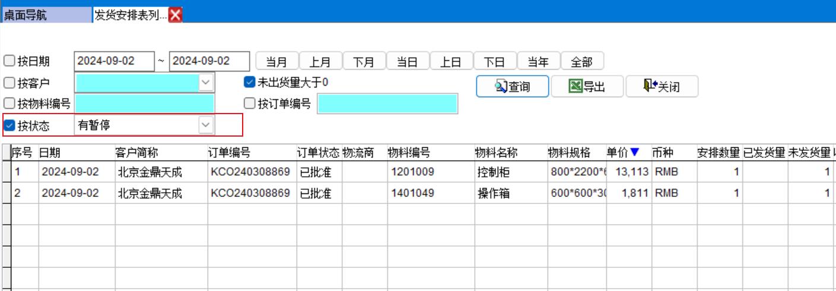This screenshot has width=836, height=291.
Task: Close the 发货安排表列 tab with red X
Action: coord(175,15)
